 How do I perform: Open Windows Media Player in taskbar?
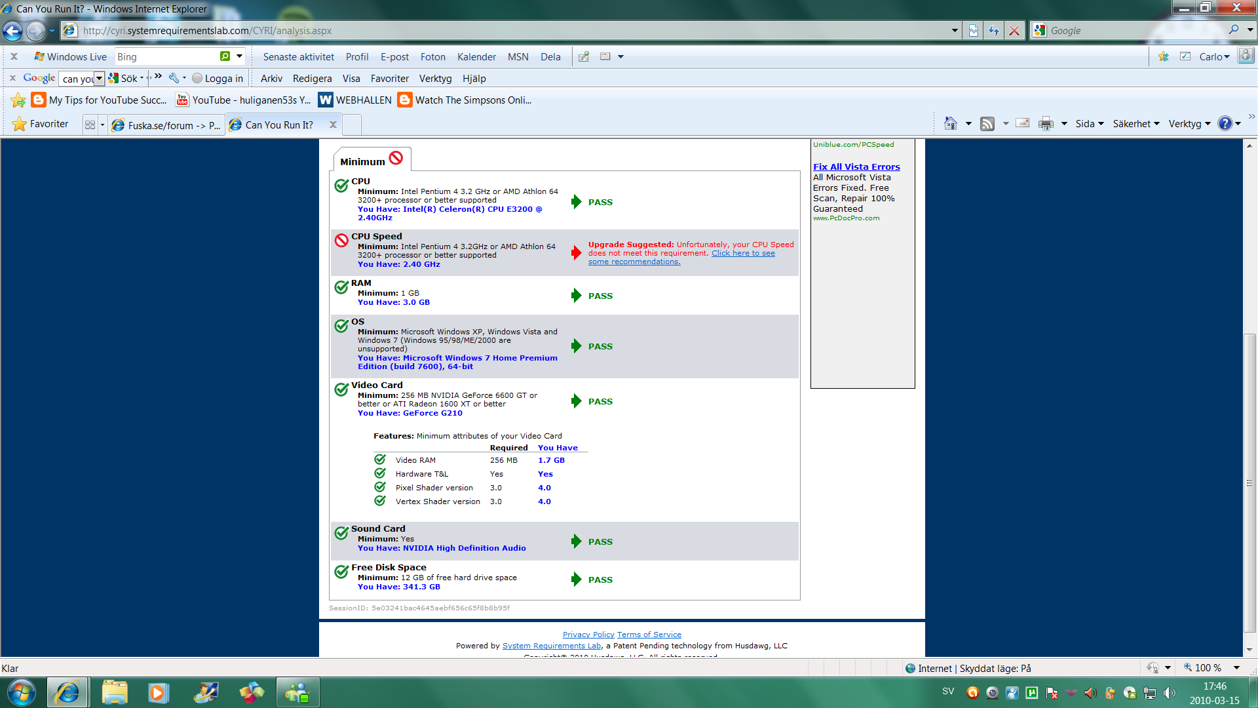158,692
